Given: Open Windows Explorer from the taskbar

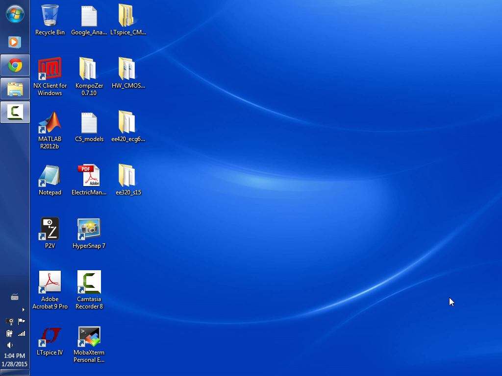Looking at the screenshot, I should point(15,89).
